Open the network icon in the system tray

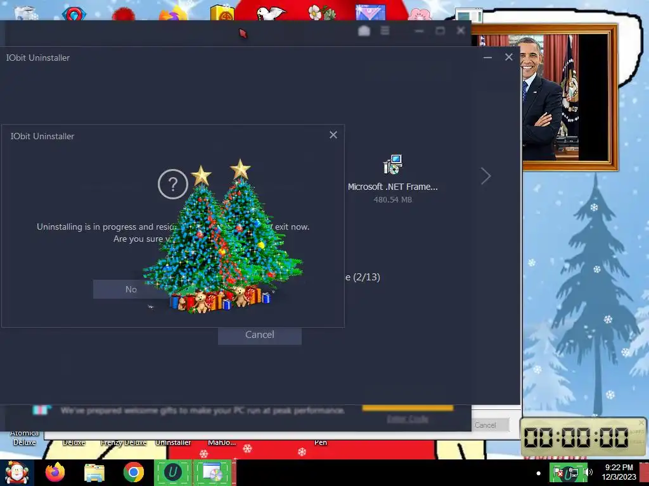[x=572, y=473]
